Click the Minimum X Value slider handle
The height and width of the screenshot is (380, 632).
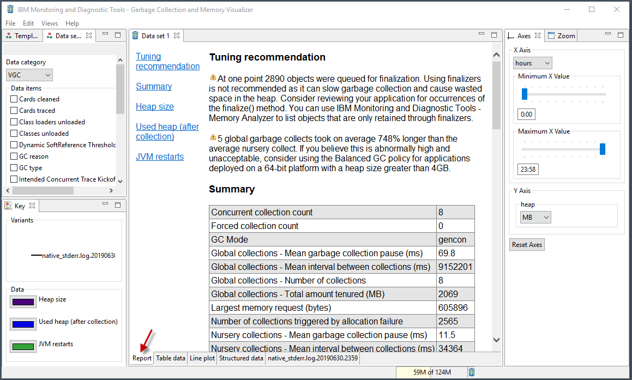[525, 94]
